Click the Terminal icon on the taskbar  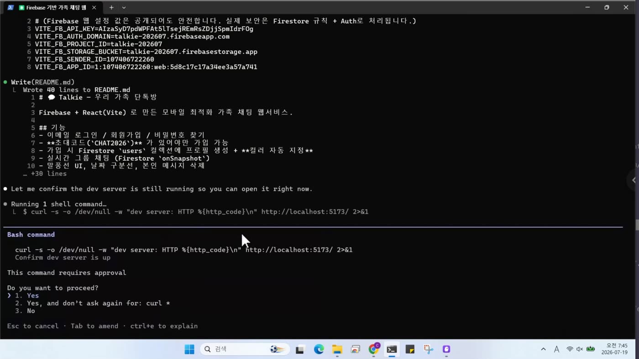point(392,349)
